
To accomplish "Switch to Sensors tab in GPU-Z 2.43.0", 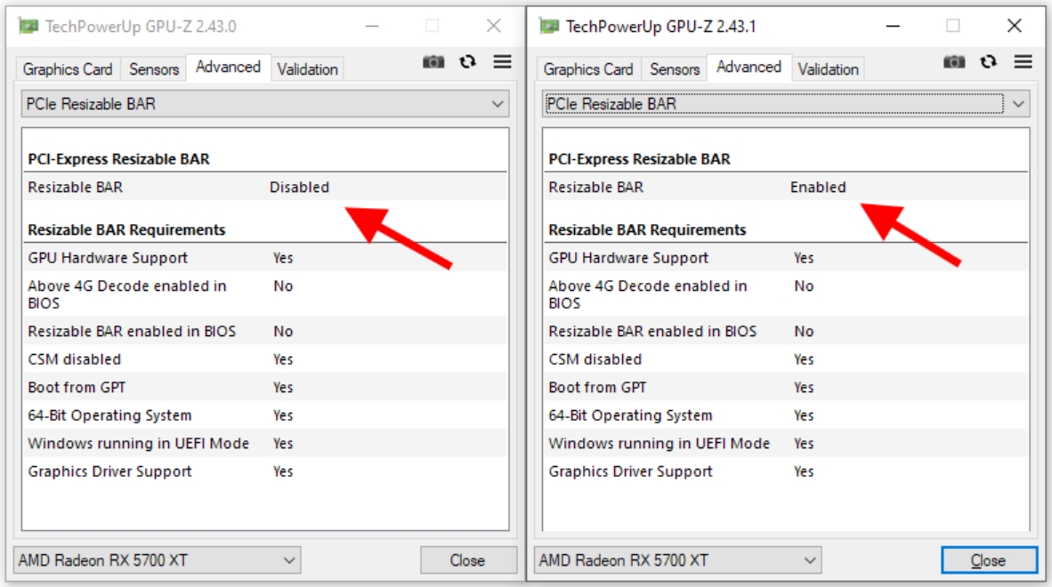I will [x=154, y=69].
